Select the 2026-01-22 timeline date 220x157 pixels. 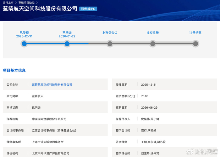[67, 36]
